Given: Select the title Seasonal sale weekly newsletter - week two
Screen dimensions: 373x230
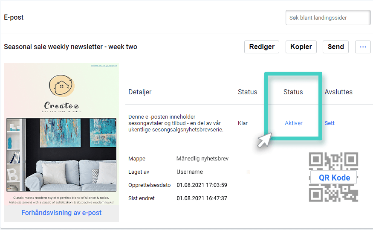Looking at the screenshot, I should coord(70,47).
